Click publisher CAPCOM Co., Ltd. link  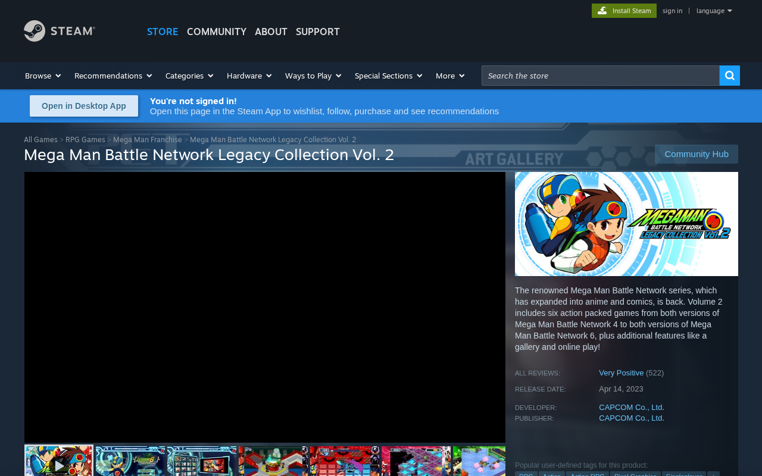pyautogui.click(x=632, y=418)
